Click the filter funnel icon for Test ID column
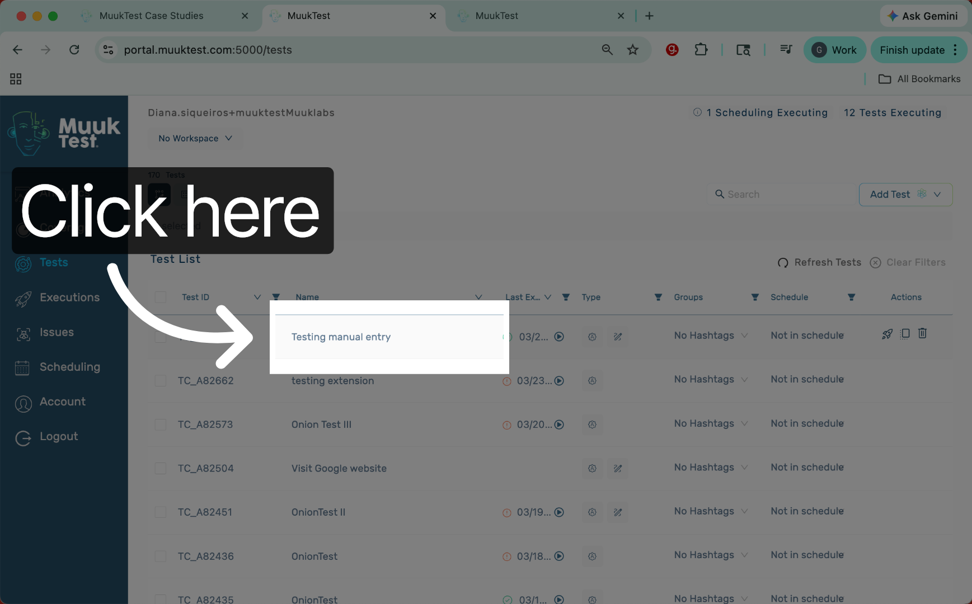 coord(276,297)
